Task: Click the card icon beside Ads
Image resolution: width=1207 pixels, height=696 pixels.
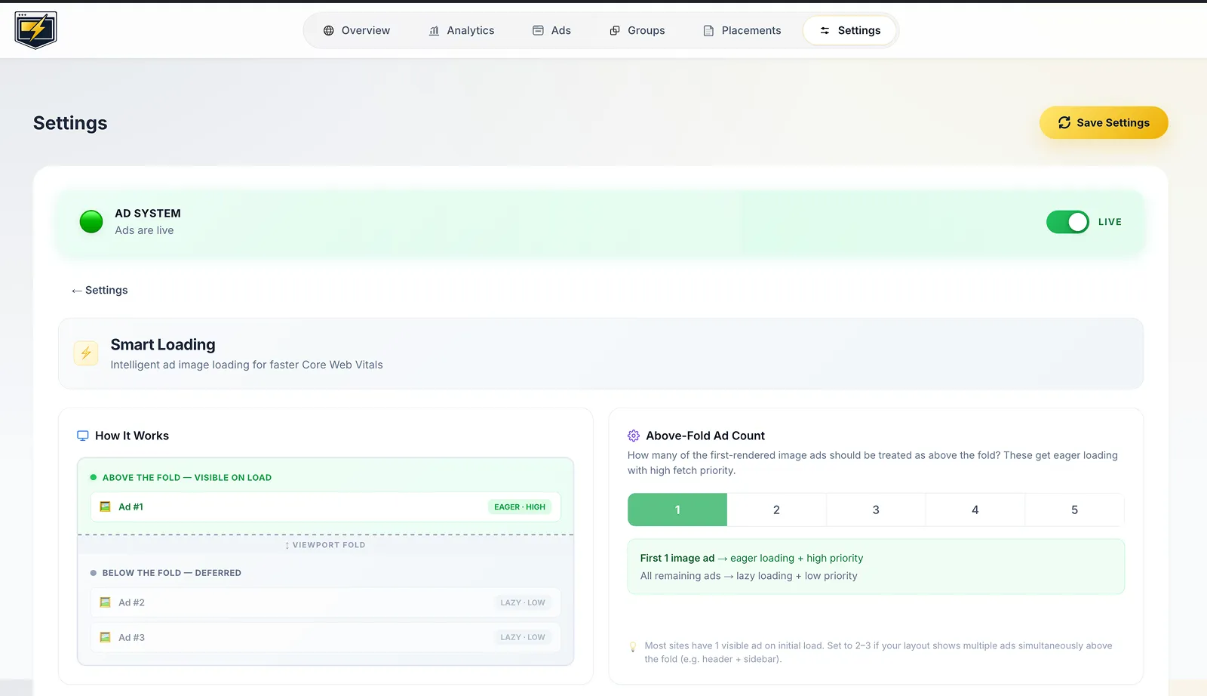Action: click(538, 31)
